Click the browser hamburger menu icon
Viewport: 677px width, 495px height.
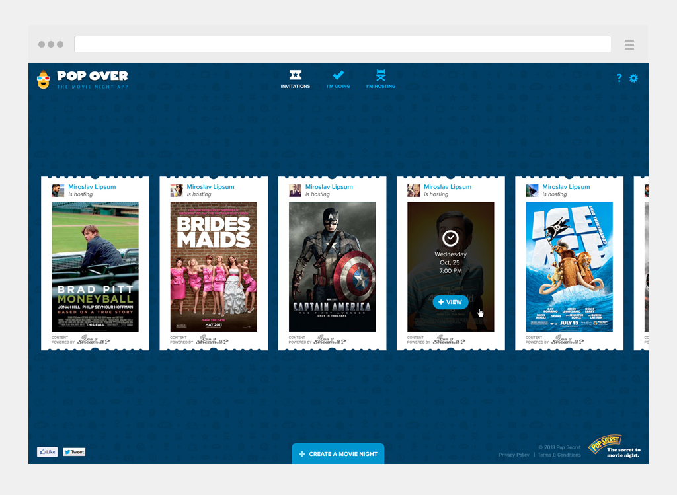(x=629, y=44)
